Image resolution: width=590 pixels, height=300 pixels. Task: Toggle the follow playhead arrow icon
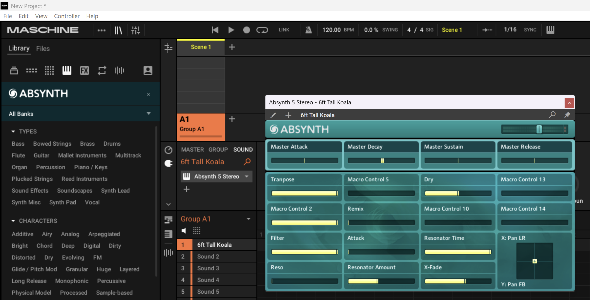coord(487,30)
